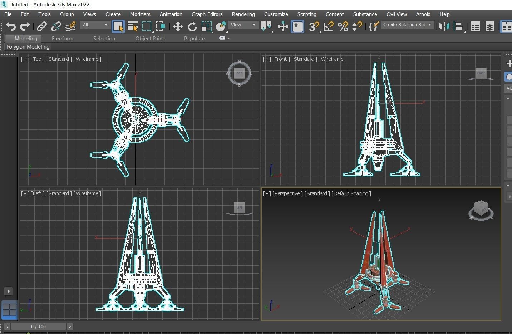512x334 pixels.
Task: Toggle the Scene Explorer icon
Action: coord(475,26)
